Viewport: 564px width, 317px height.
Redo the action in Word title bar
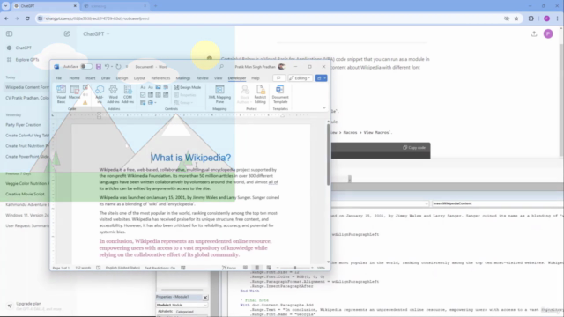click(x=118, y=67)
